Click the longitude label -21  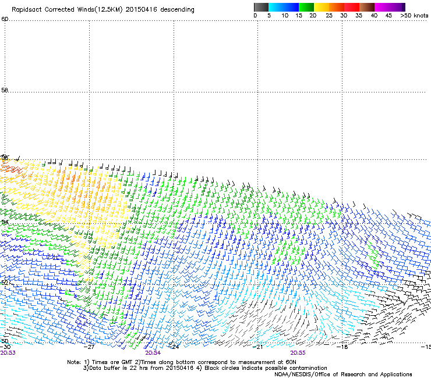point(257,347)
